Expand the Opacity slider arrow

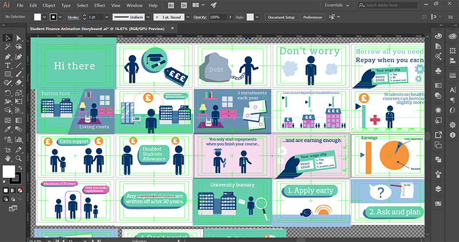230,17
